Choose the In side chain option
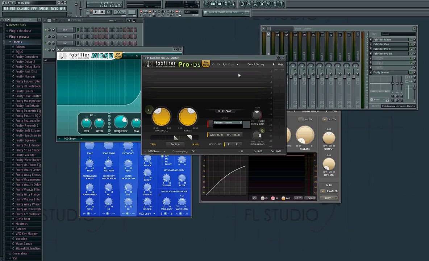The width and height of the screenshot is (429, 261). (229, 144)
